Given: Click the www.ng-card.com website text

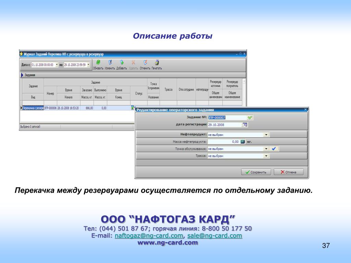Looking at the screenshot, I should [168, 243].
